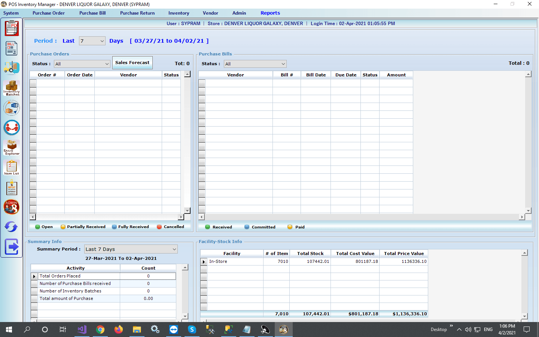This screenshot has height=337, width=539.
Task: Click the Sales Forecast button
Action: 132,63
